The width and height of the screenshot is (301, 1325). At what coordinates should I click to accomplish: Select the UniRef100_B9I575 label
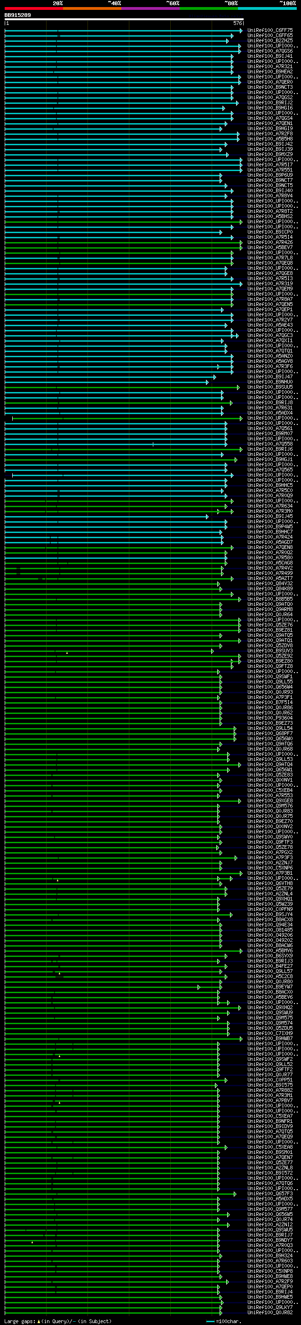pos(270,1085)
